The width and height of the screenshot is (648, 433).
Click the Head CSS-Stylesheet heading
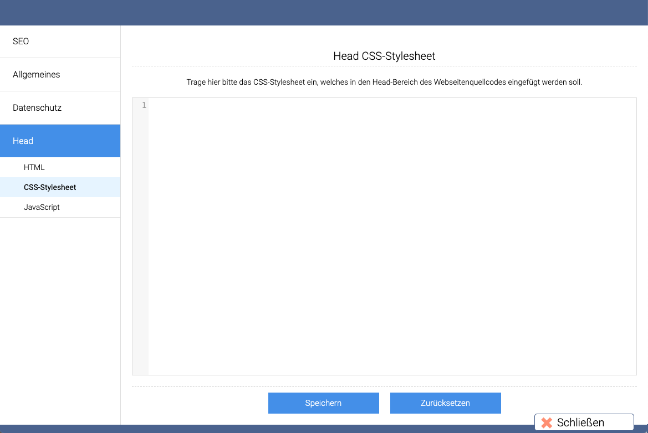[x=384, y=56]
